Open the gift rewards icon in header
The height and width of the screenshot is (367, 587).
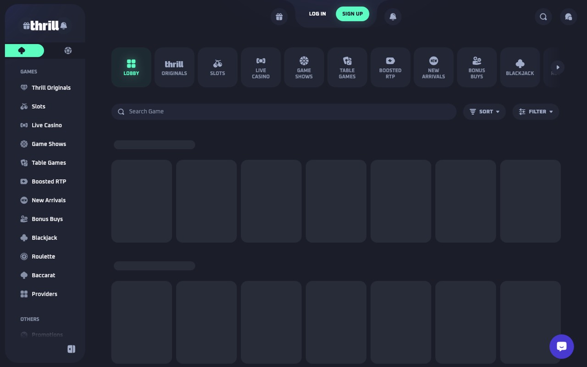[279, 17]
